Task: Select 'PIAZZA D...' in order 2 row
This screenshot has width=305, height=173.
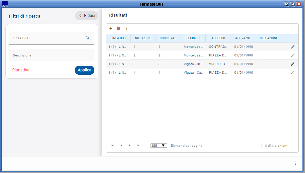Action: [x=218, y=55]
